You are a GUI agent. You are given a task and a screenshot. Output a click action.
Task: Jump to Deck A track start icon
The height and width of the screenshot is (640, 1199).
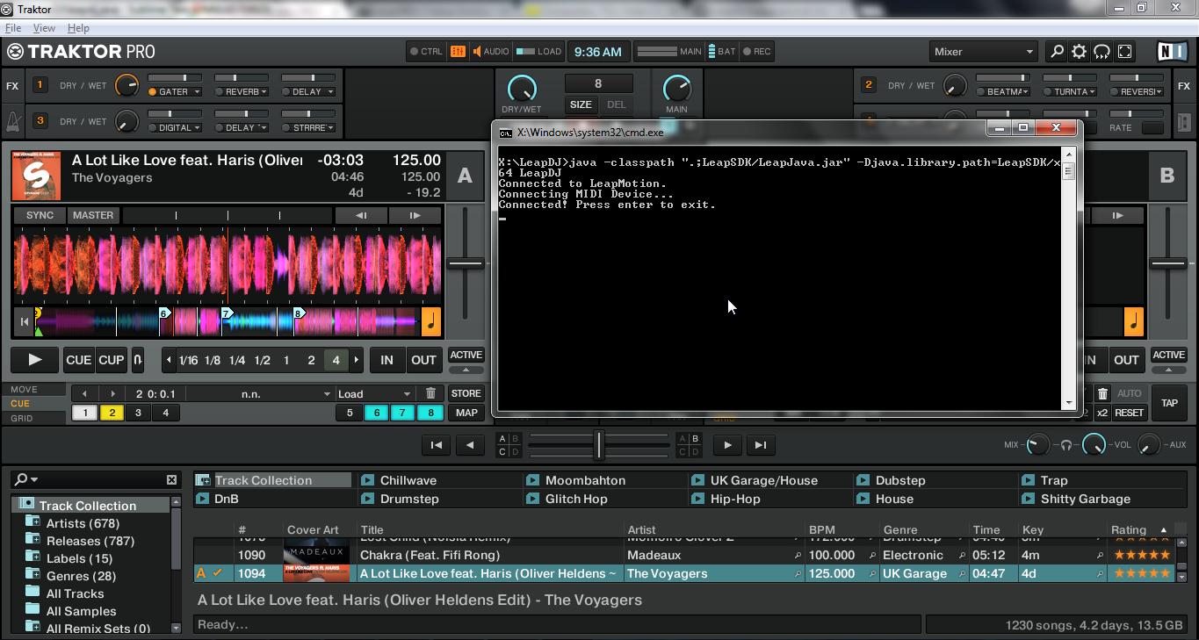point(24,322)
